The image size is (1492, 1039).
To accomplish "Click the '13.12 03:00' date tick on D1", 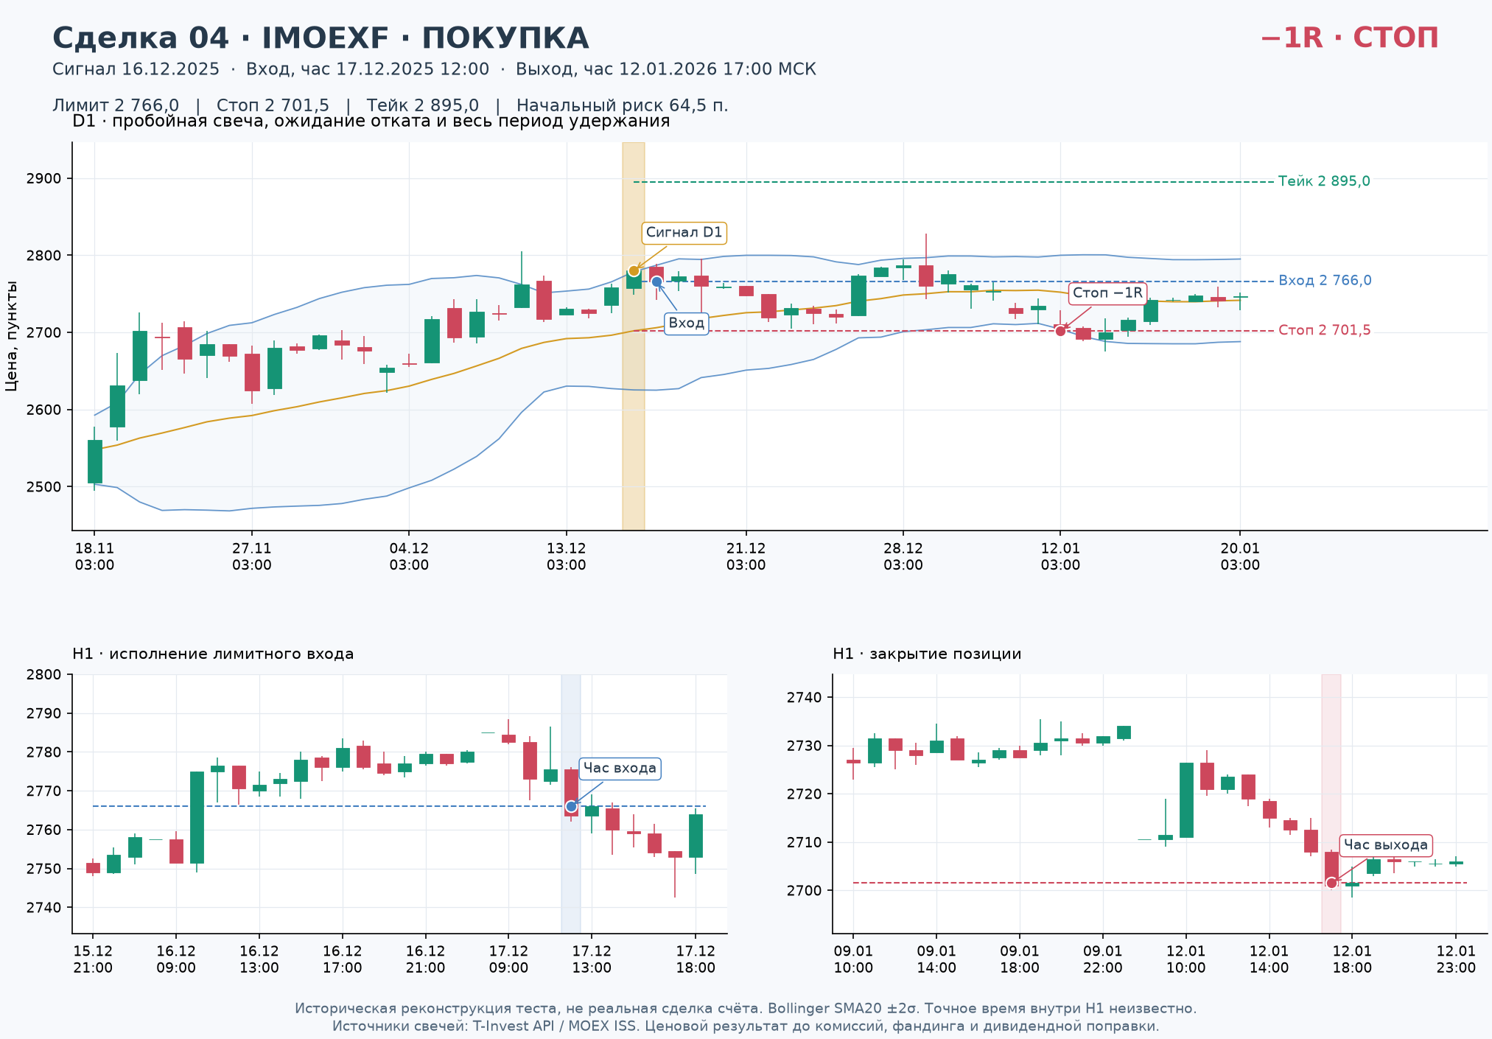I will coord(567,557).
